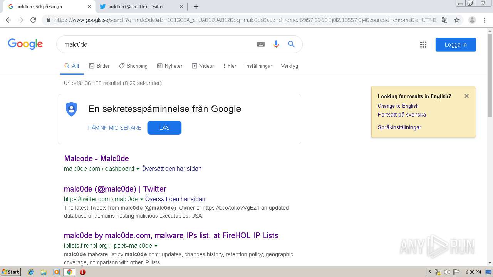The width and height of the screenshot is (493, 277).
Task: Click the LÄS button
Action: tap(164, 128)
